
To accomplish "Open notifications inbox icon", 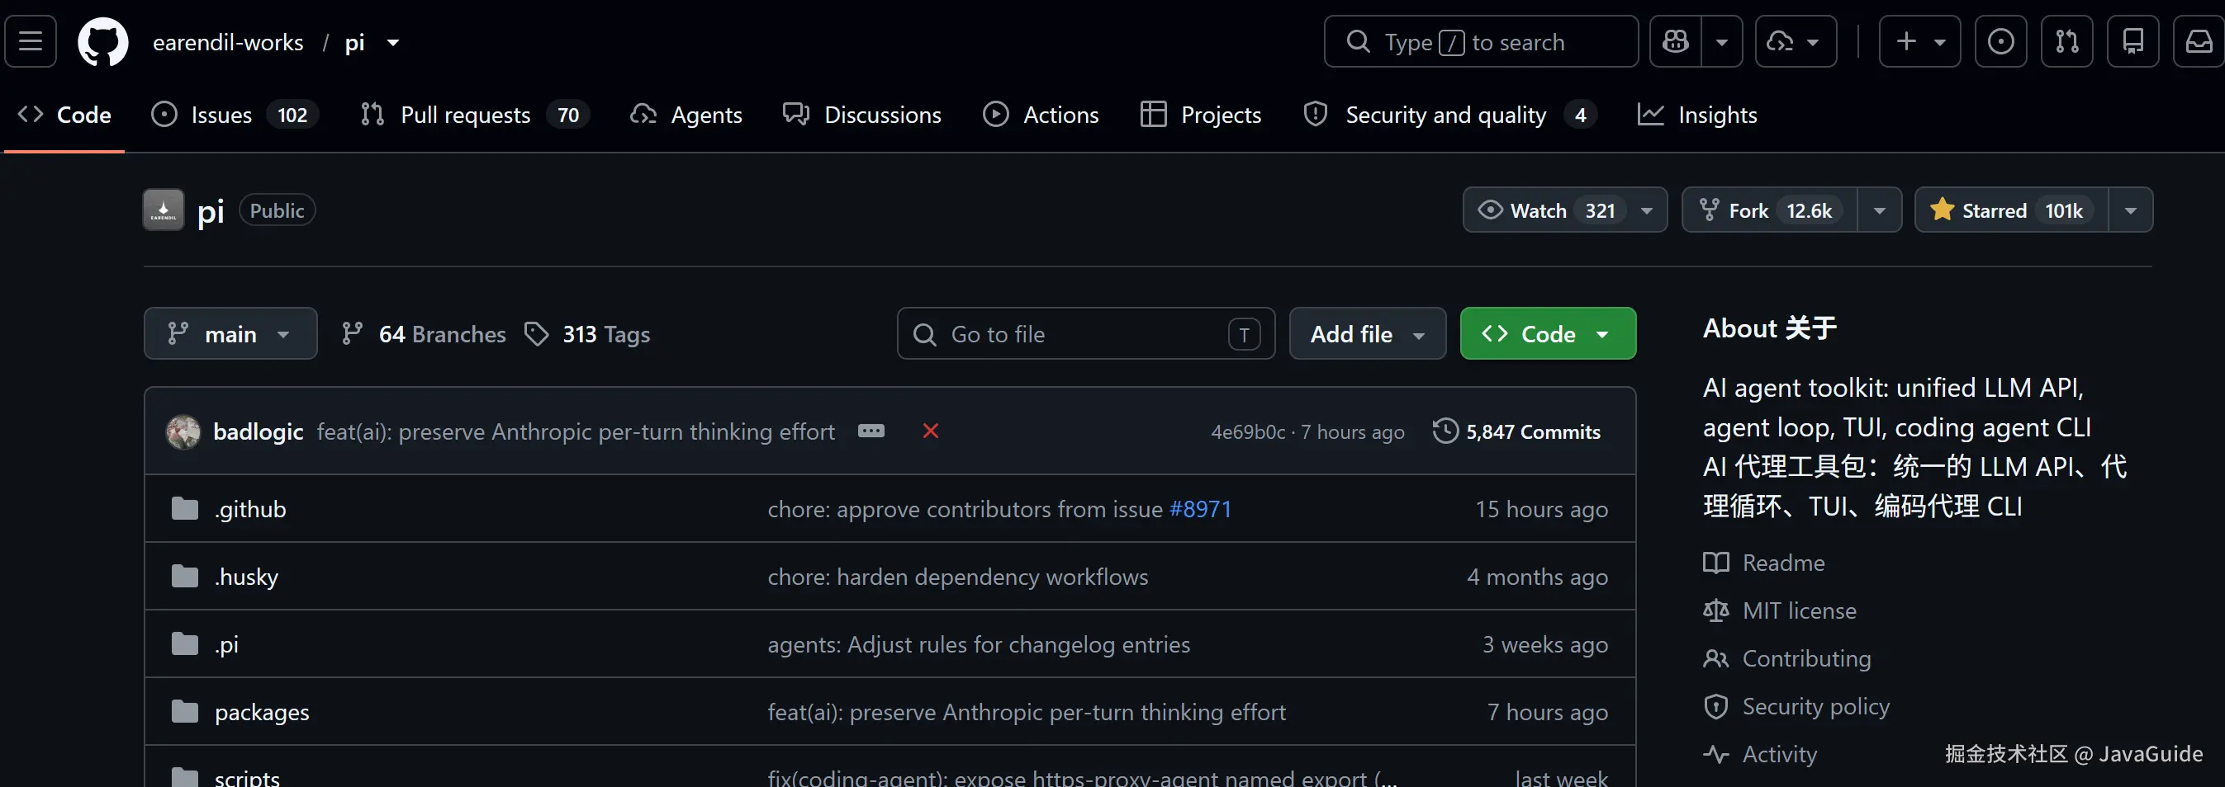I will (2199, 41).
